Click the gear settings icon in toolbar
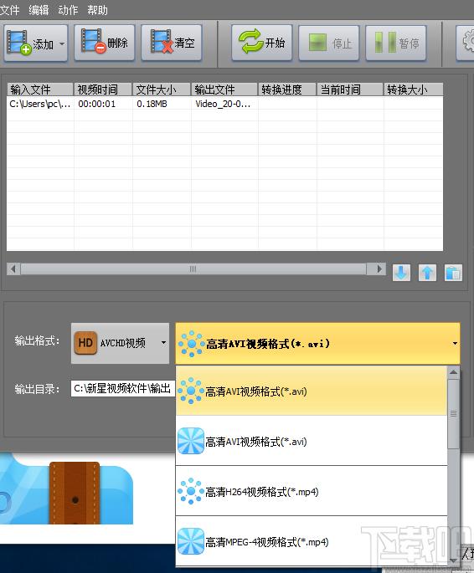 click(x=467, y=43)
